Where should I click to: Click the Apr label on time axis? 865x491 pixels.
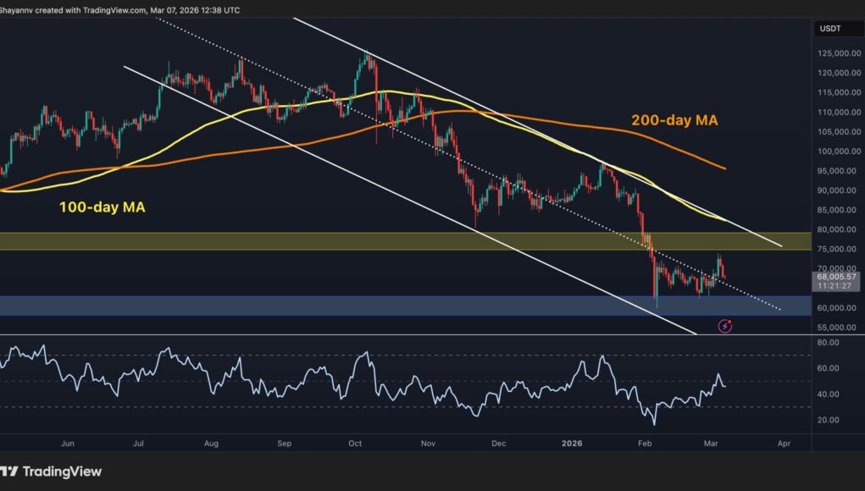pyautogui.click(x=783, y=442)
